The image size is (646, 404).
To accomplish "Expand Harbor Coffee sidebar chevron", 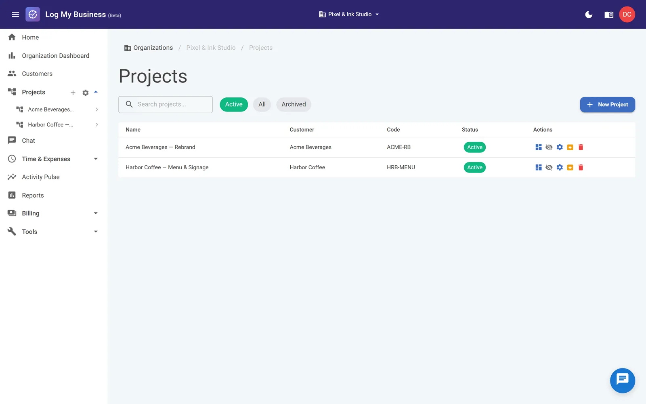I will pos(97,125).
